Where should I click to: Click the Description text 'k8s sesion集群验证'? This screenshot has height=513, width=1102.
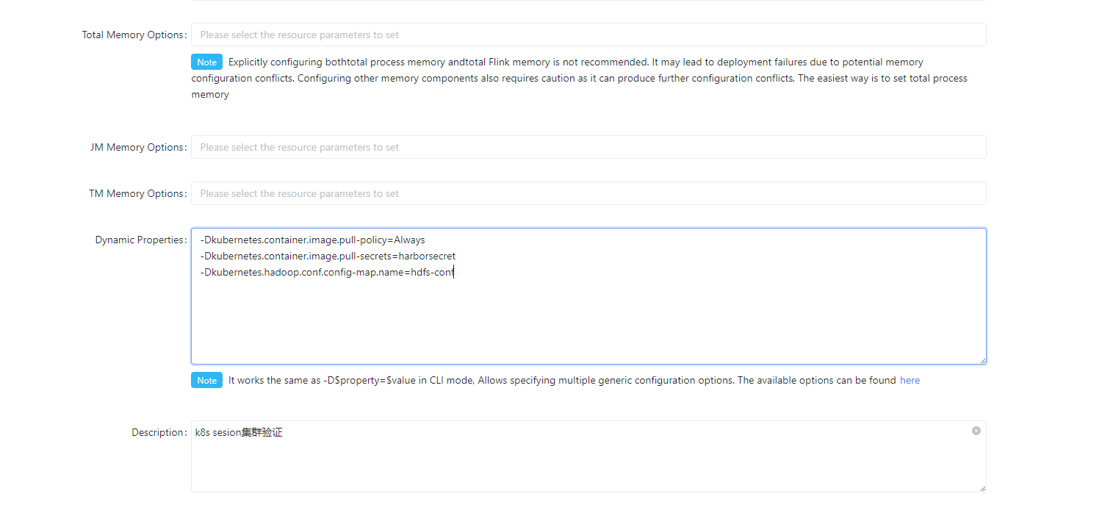click(x=239, y=433)
